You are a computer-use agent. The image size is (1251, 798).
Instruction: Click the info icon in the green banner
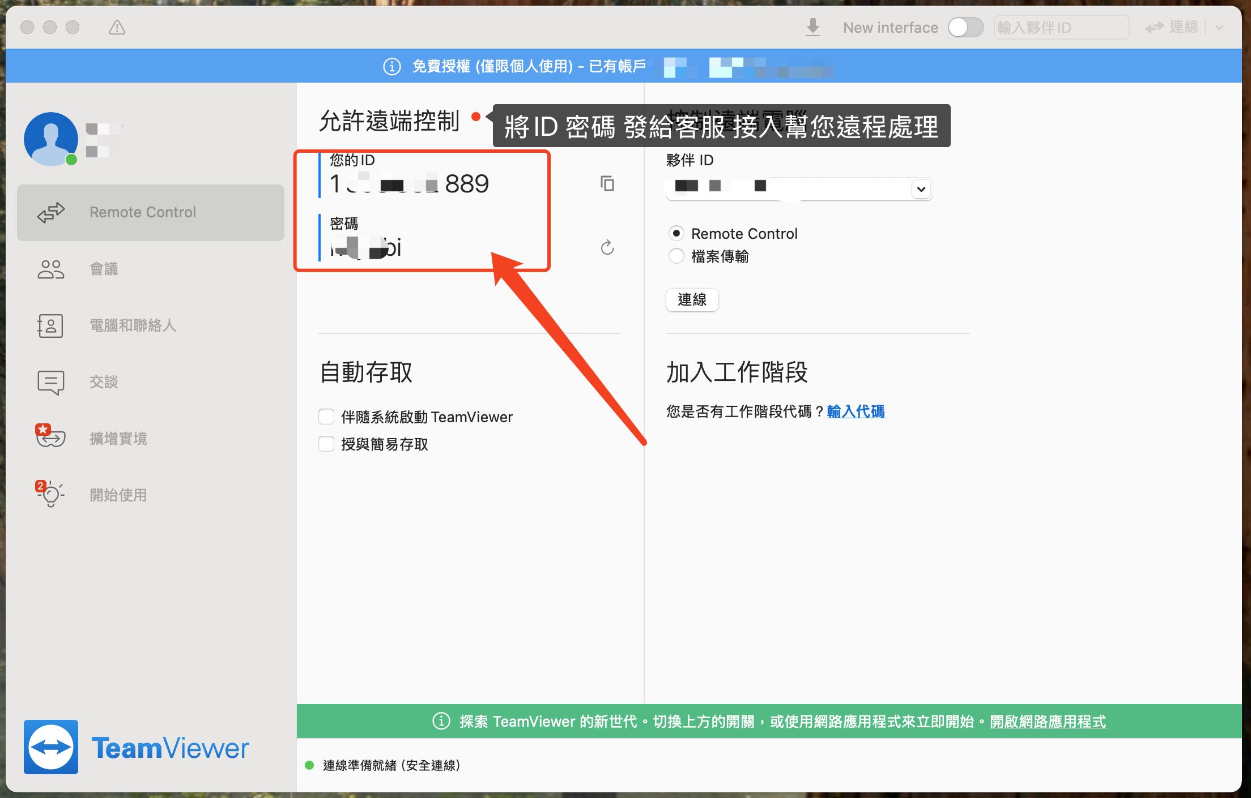pos(441,721)
